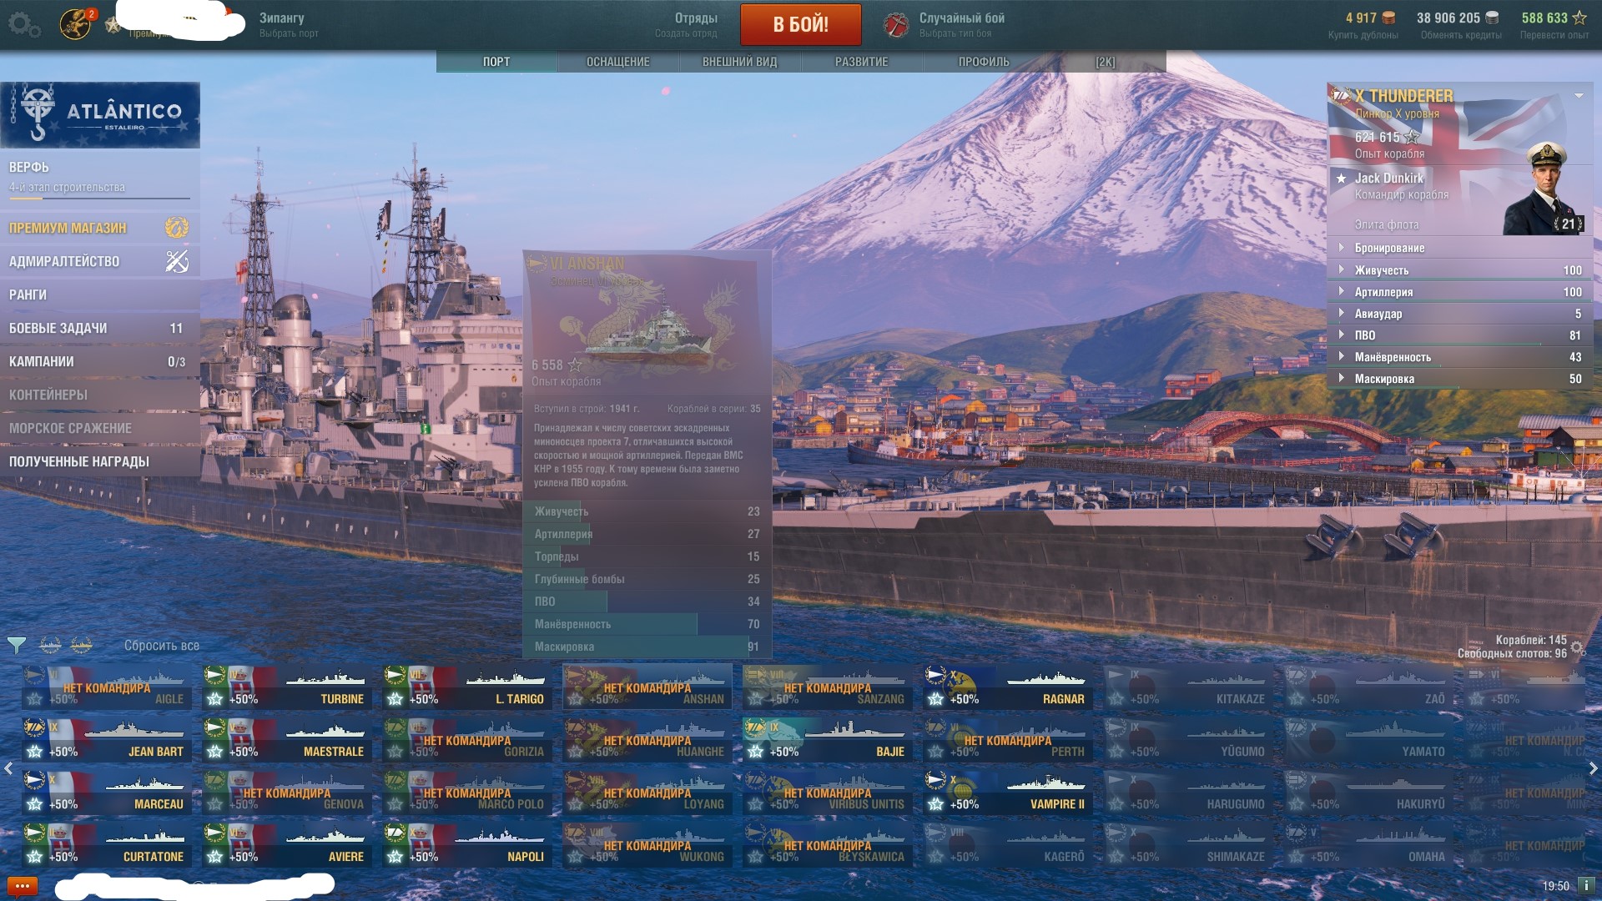Open the ПРОФИЛЬ tab
Screen dimensions: 1602x901
click(983, 62)
